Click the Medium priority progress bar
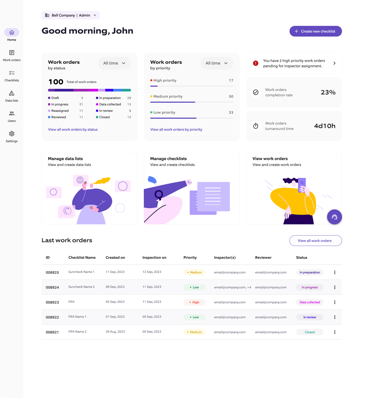383x398 pixels. click(x=191, y=102)
